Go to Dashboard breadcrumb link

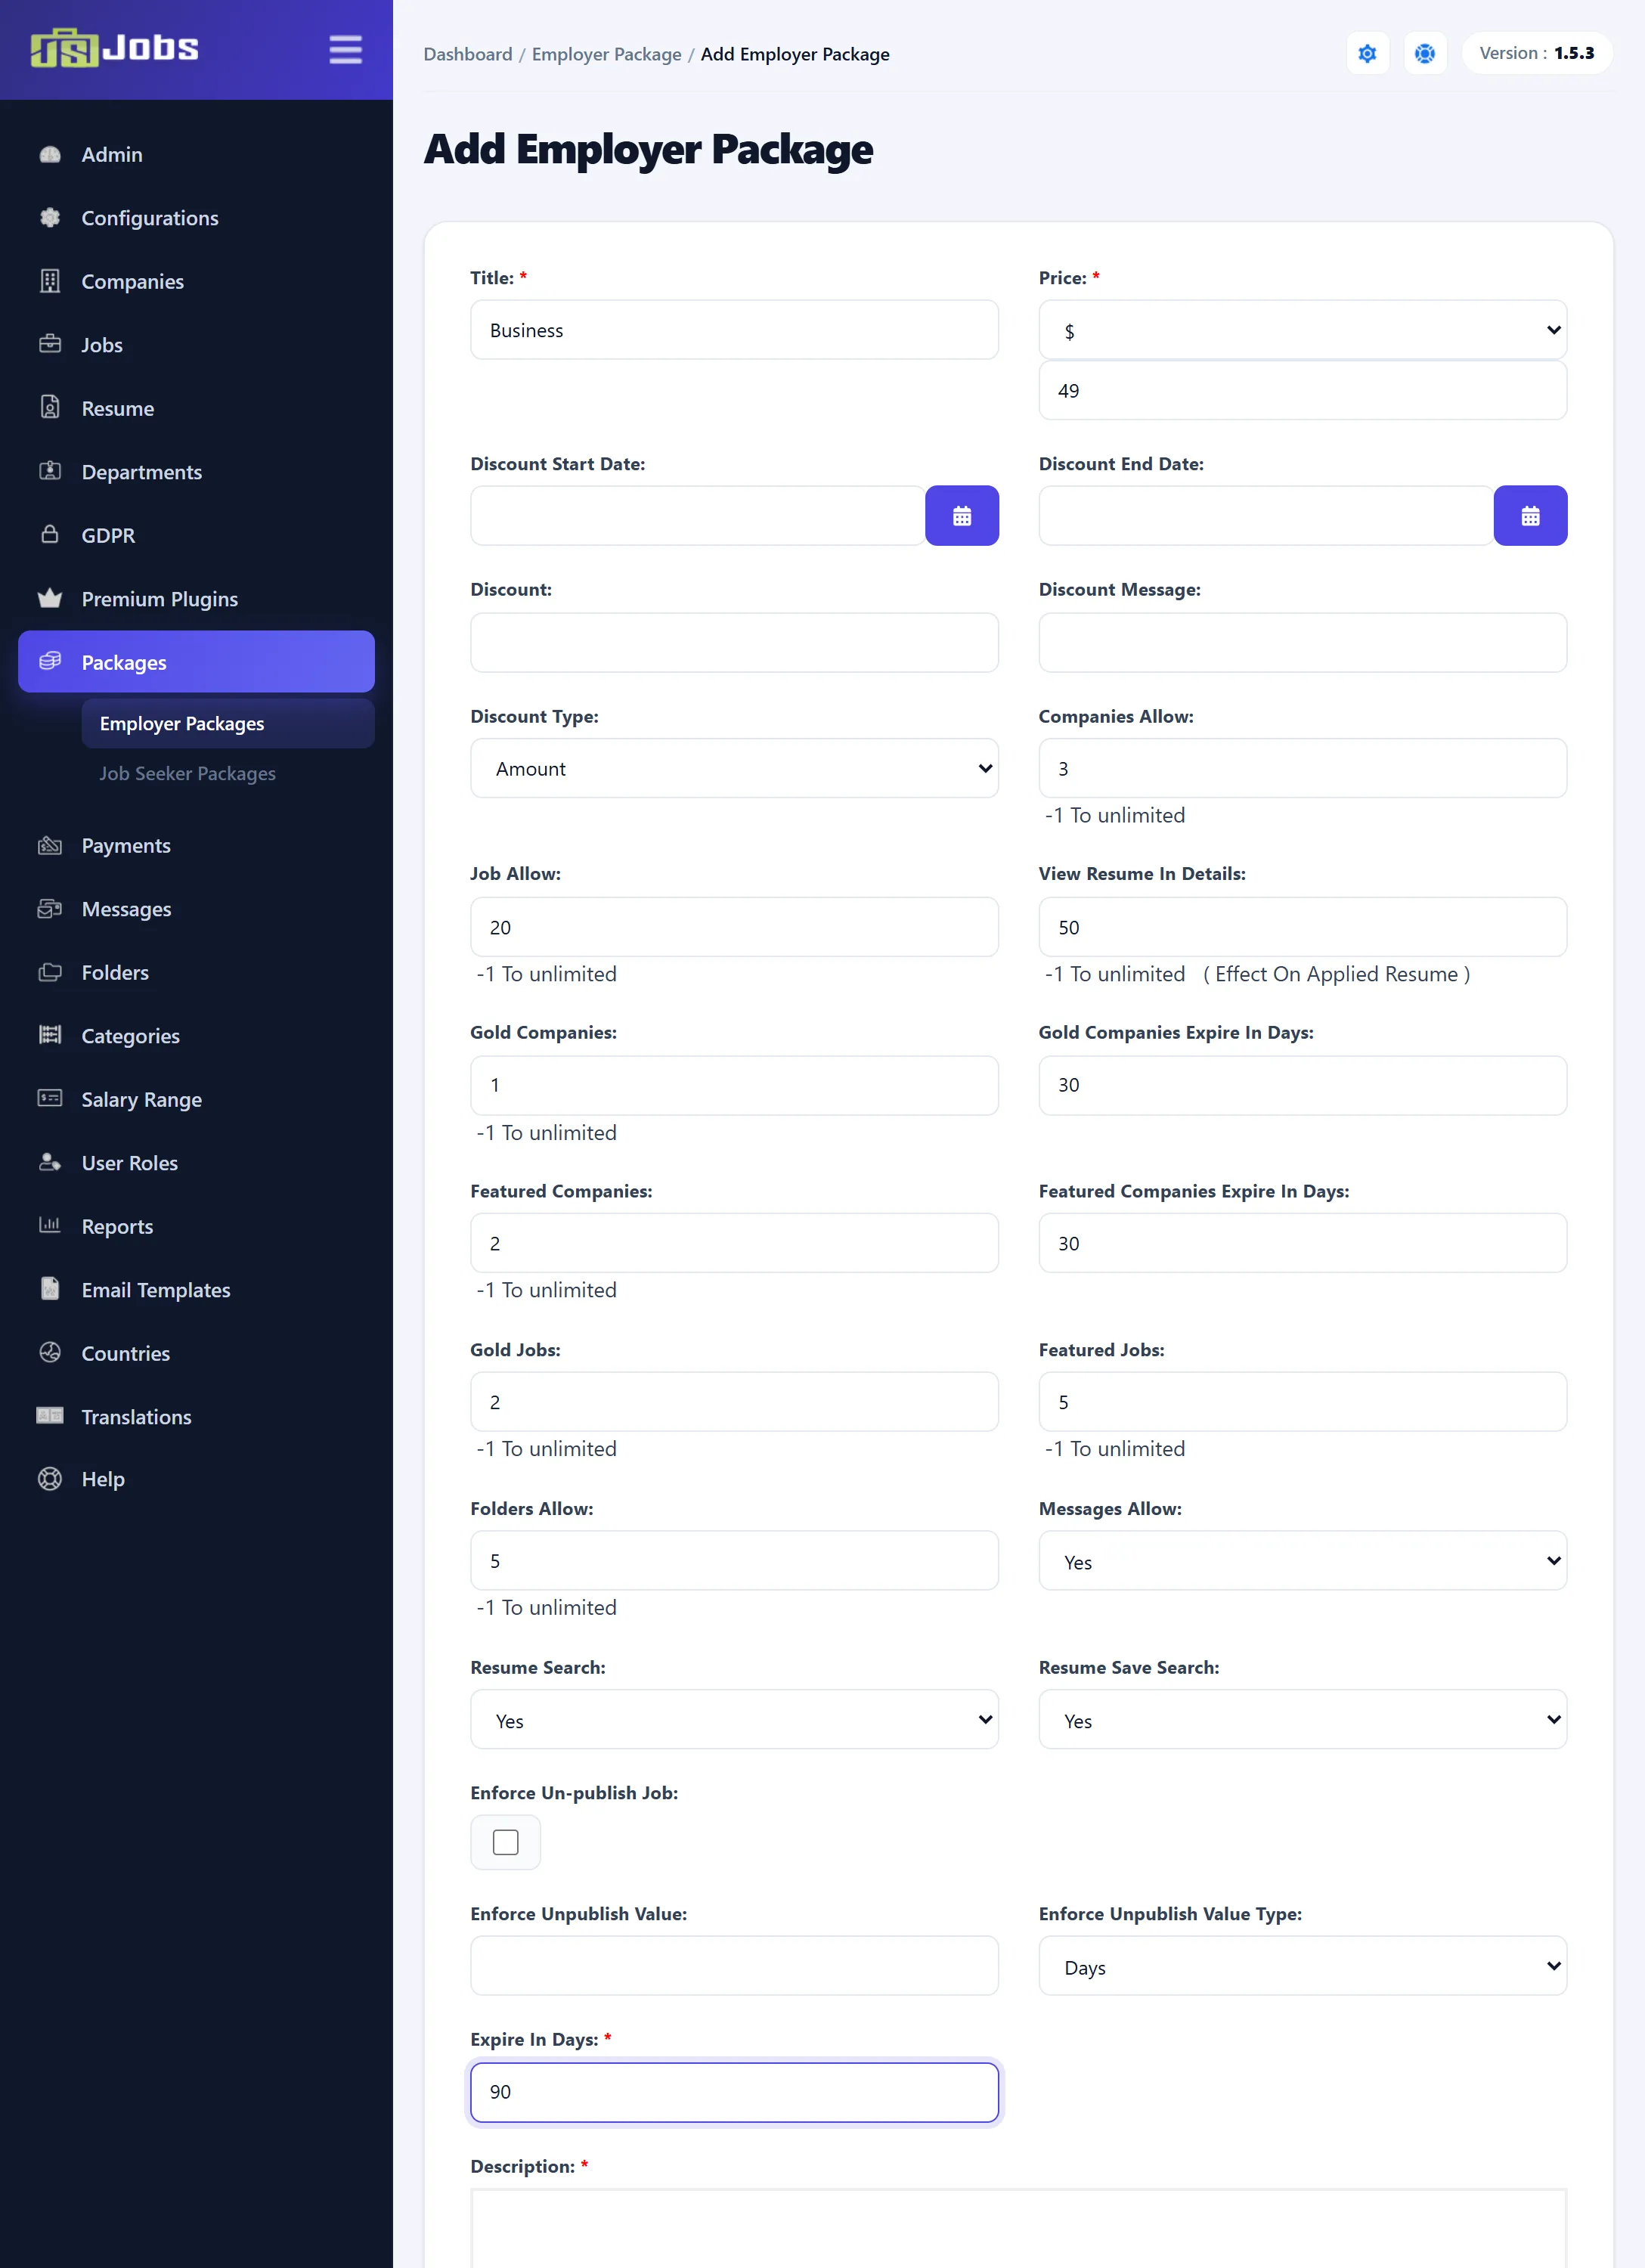[x=467, y=54]
